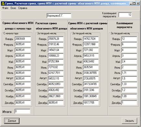Click Декабрь field 36355,41 in second column
This screenshot has width=141, height=127.
pos(56,103)
